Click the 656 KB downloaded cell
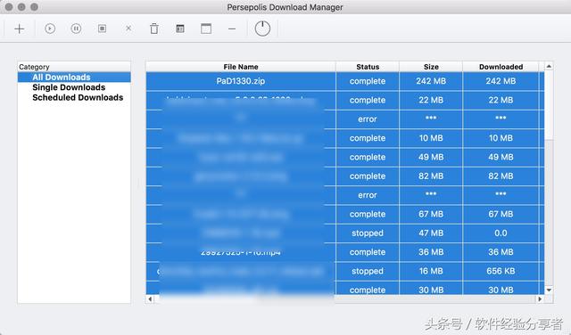 501,271
